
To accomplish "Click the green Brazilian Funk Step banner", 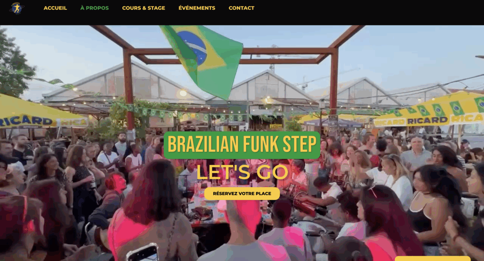I will point(242,145).
